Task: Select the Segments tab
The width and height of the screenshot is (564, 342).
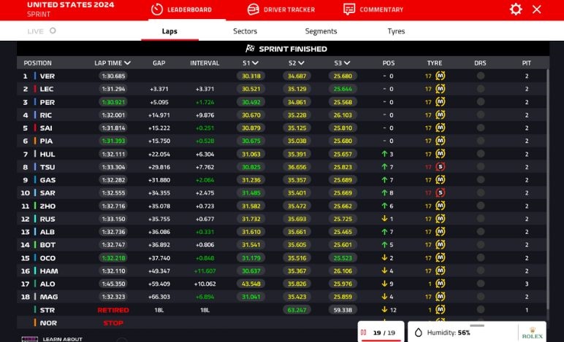Action: point(321,31)
